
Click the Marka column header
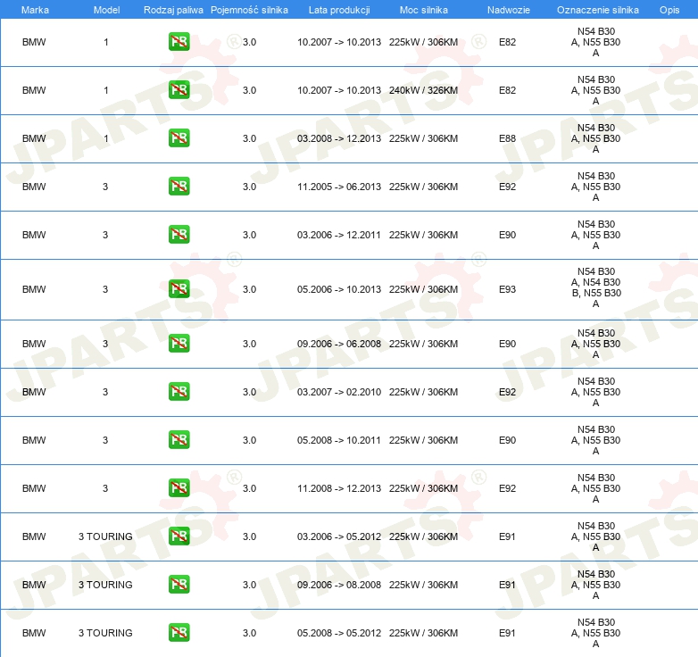[34, 10]
